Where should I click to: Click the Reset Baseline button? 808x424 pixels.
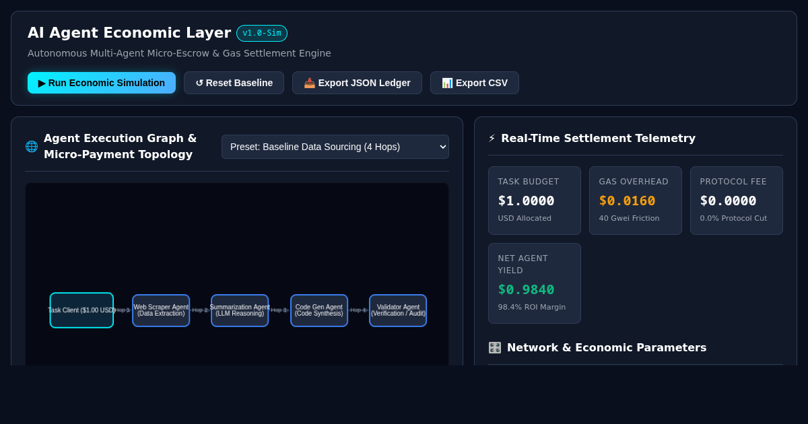click(234, 83)
